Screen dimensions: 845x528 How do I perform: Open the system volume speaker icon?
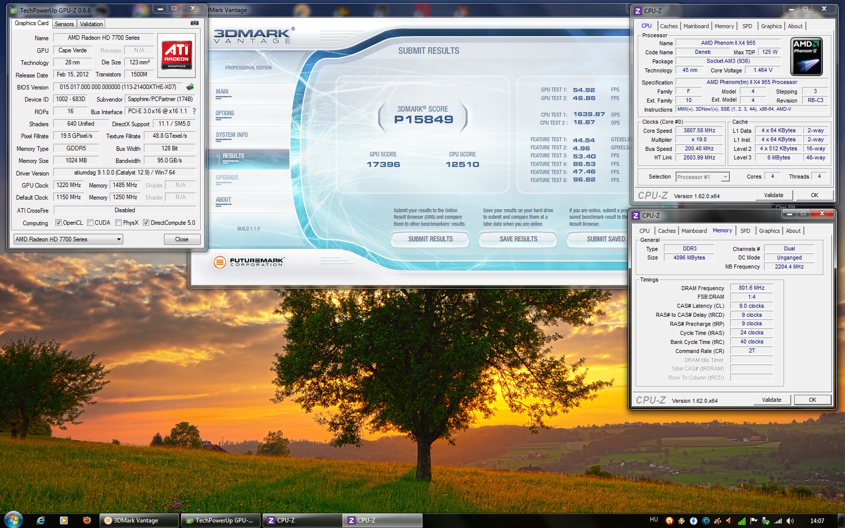(x=790, y=521)
